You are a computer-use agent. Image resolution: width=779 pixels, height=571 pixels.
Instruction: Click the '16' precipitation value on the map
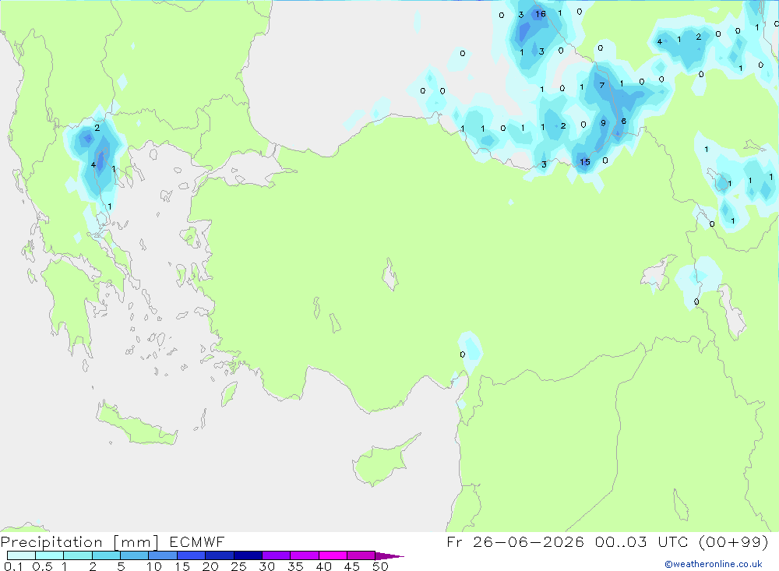541,14
